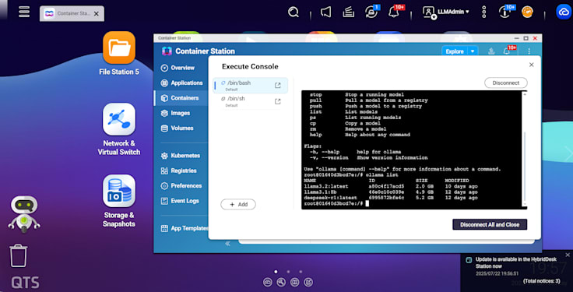Click the second circular icon in bottom dock

[281, 282]
